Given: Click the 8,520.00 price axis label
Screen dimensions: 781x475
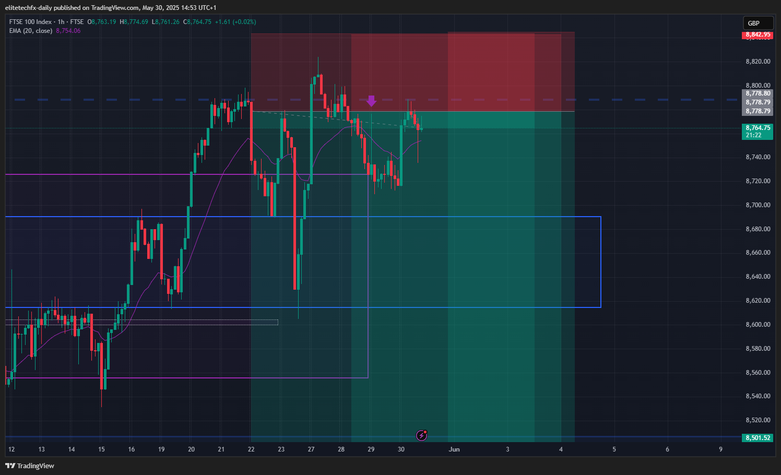Looking at the screenshot, I should tap(758, 420).
